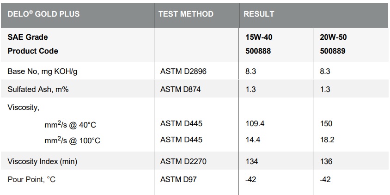Click product code 500888
This screenshot has width=390, height=195.
click(258, 51)
